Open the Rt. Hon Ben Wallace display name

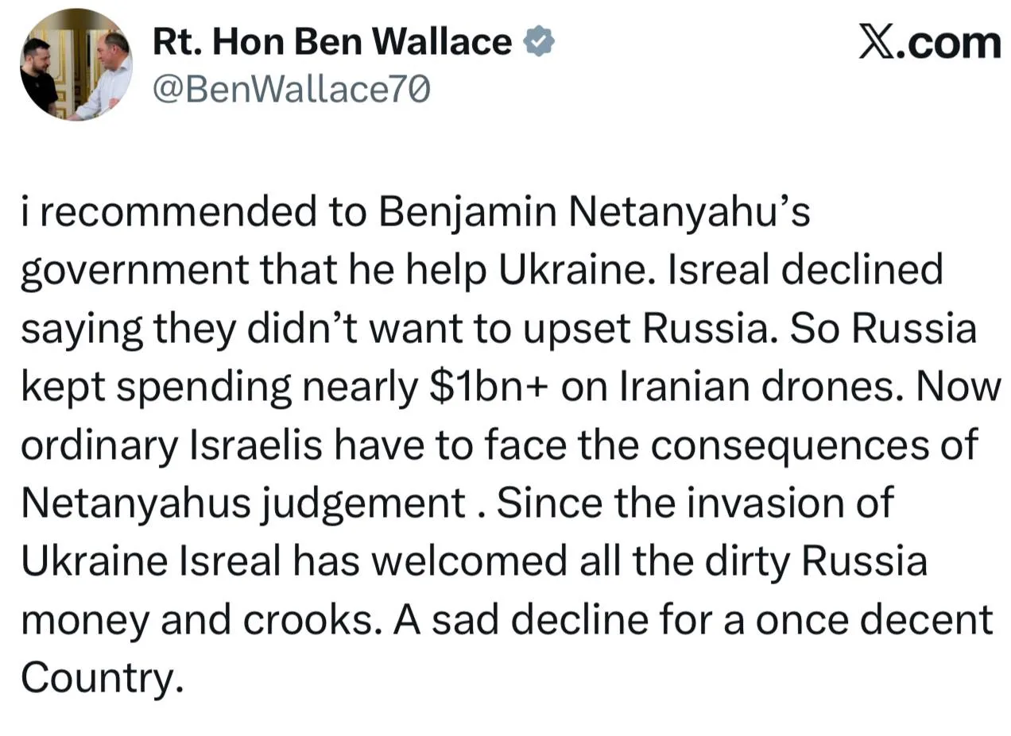point(332,41)
